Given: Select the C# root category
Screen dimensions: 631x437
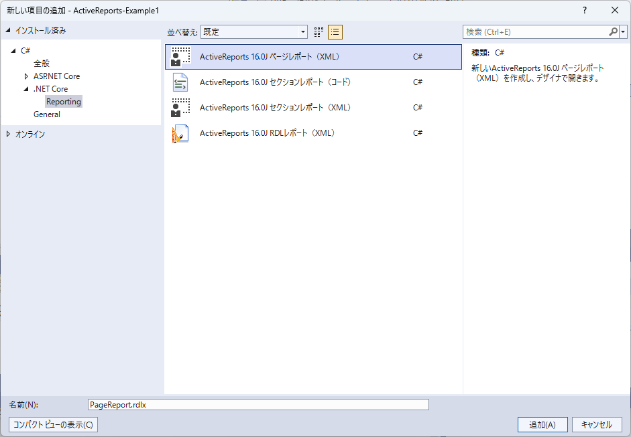Looking at the screenshot, I should (25, 51).
